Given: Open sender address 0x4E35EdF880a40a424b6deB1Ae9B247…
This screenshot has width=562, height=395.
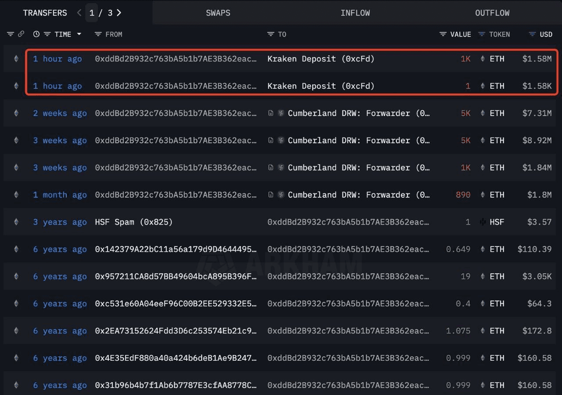Looking at the screenshot, I should click(176, 358).
